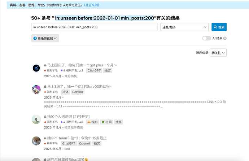
Task: Open topic 马上国庆了，给佬们抽一个gpt plus一个月
Action: pos(82,65)
